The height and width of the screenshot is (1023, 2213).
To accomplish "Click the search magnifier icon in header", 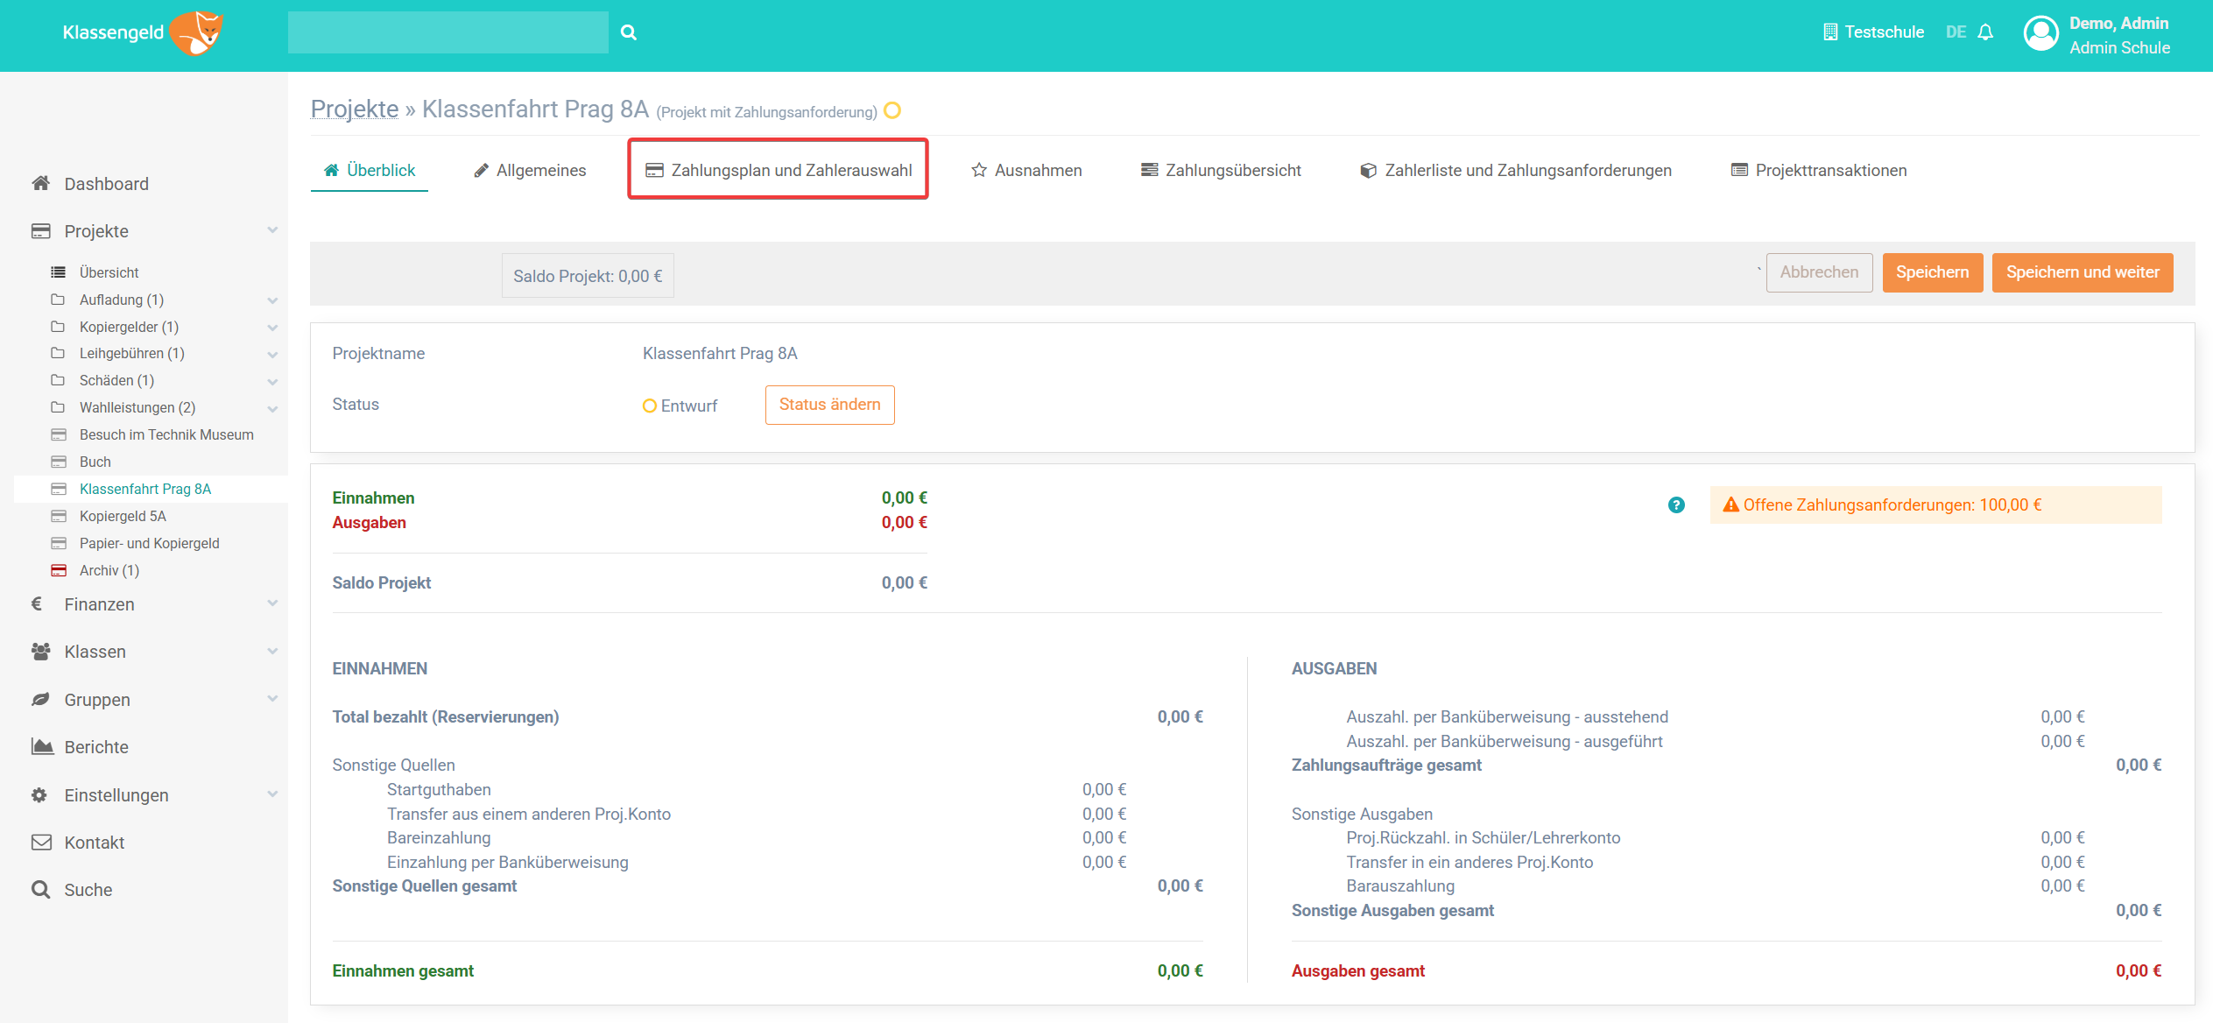I will click(628, 32).
